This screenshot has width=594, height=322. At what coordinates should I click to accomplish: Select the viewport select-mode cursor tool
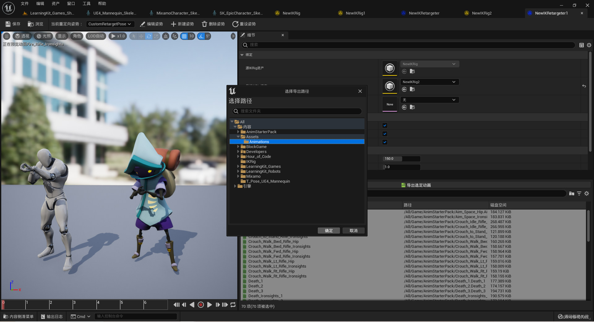tap(134, 36)
